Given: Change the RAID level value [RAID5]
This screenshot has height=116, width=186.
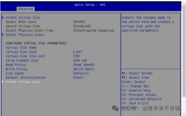Looking at the screenshot, I should click(x=79, y=22).
